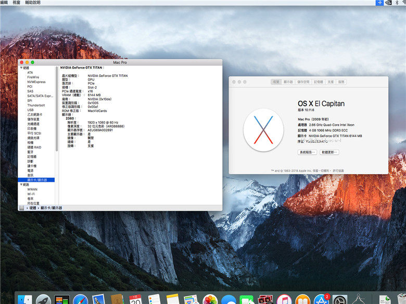Screen dimensions: 406x304
Task: Select FireWire in hardware sidebar
Action: point(33,77)
